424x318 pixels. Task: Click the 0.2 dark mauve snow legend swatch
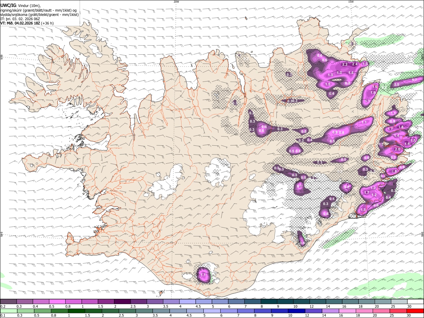tap(8, 302)
